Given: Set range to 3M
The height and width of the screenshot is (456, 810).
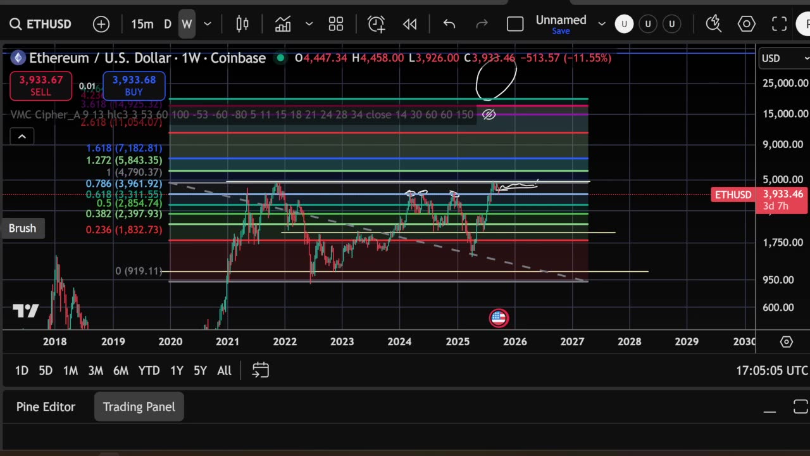Looking at the screenshot, I should tap(96, 370).
